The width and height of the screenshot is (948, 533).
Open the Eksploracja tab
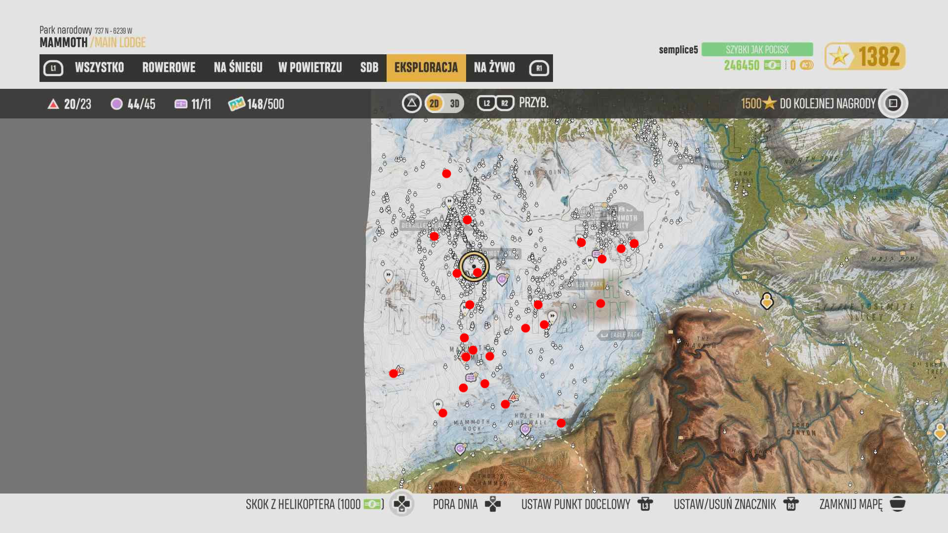426,68
